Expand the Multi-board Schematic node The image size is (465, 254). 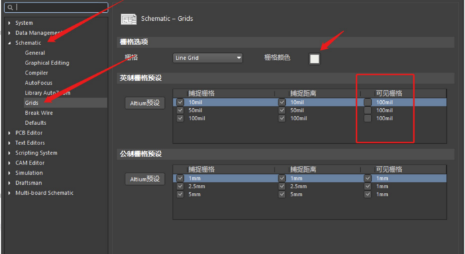(9, 193)
